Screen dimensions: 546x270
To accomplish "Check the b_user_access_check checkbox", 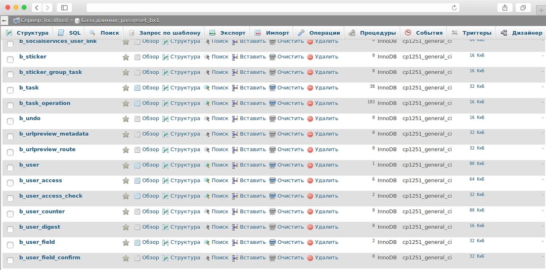I will pyautogui.click(x=11, y=198).
